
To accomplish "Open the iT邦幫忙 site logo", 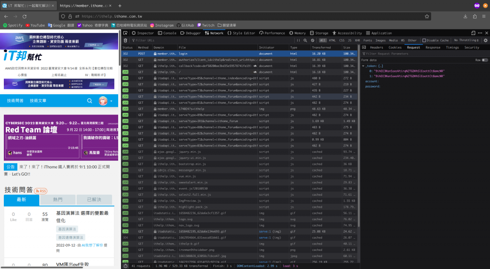I will coord(23,56).
